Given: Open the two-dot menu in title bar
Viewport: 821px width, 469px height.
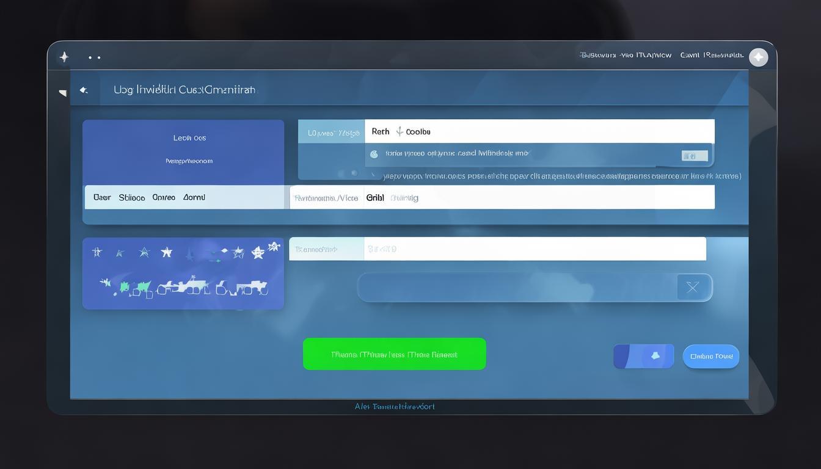Looking at the screenshot, I should point(94,57).
